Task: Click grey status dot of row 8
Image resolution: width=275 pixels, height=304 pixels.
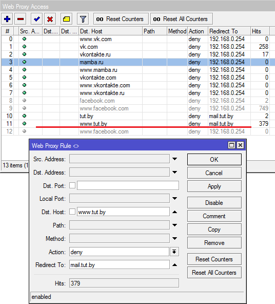Action: click(x=24, y=101)
